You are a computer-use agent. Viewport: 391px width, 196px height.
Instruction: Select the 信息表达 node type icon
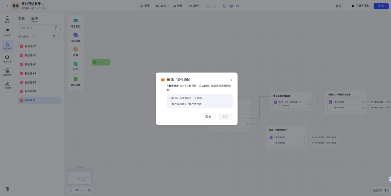click(x=75, y=21)
